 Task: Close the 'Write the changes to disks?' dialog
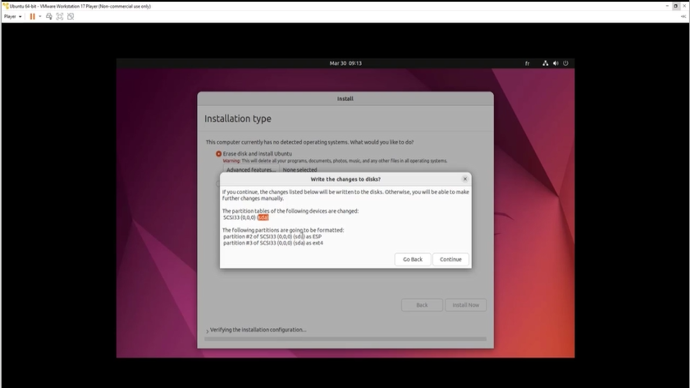pyautogui.click(x=465, y=179)
